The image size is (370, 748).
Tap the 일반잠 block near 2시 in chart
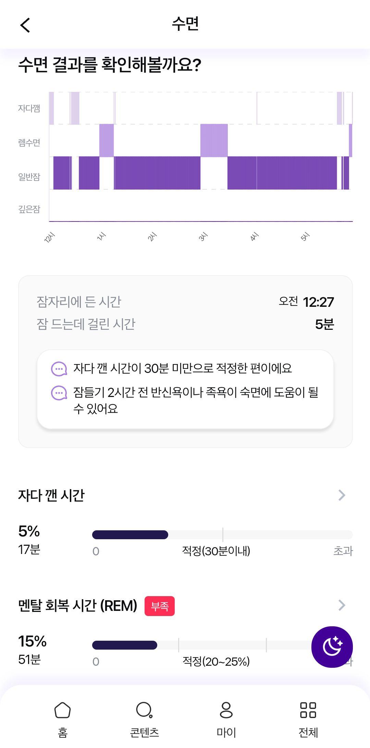tap(157, 173)
